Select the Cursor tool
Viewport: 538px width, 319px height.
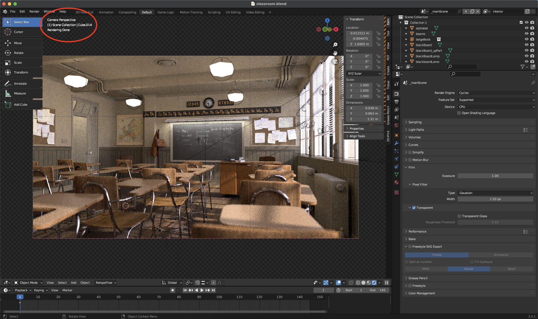pos(22,32)
